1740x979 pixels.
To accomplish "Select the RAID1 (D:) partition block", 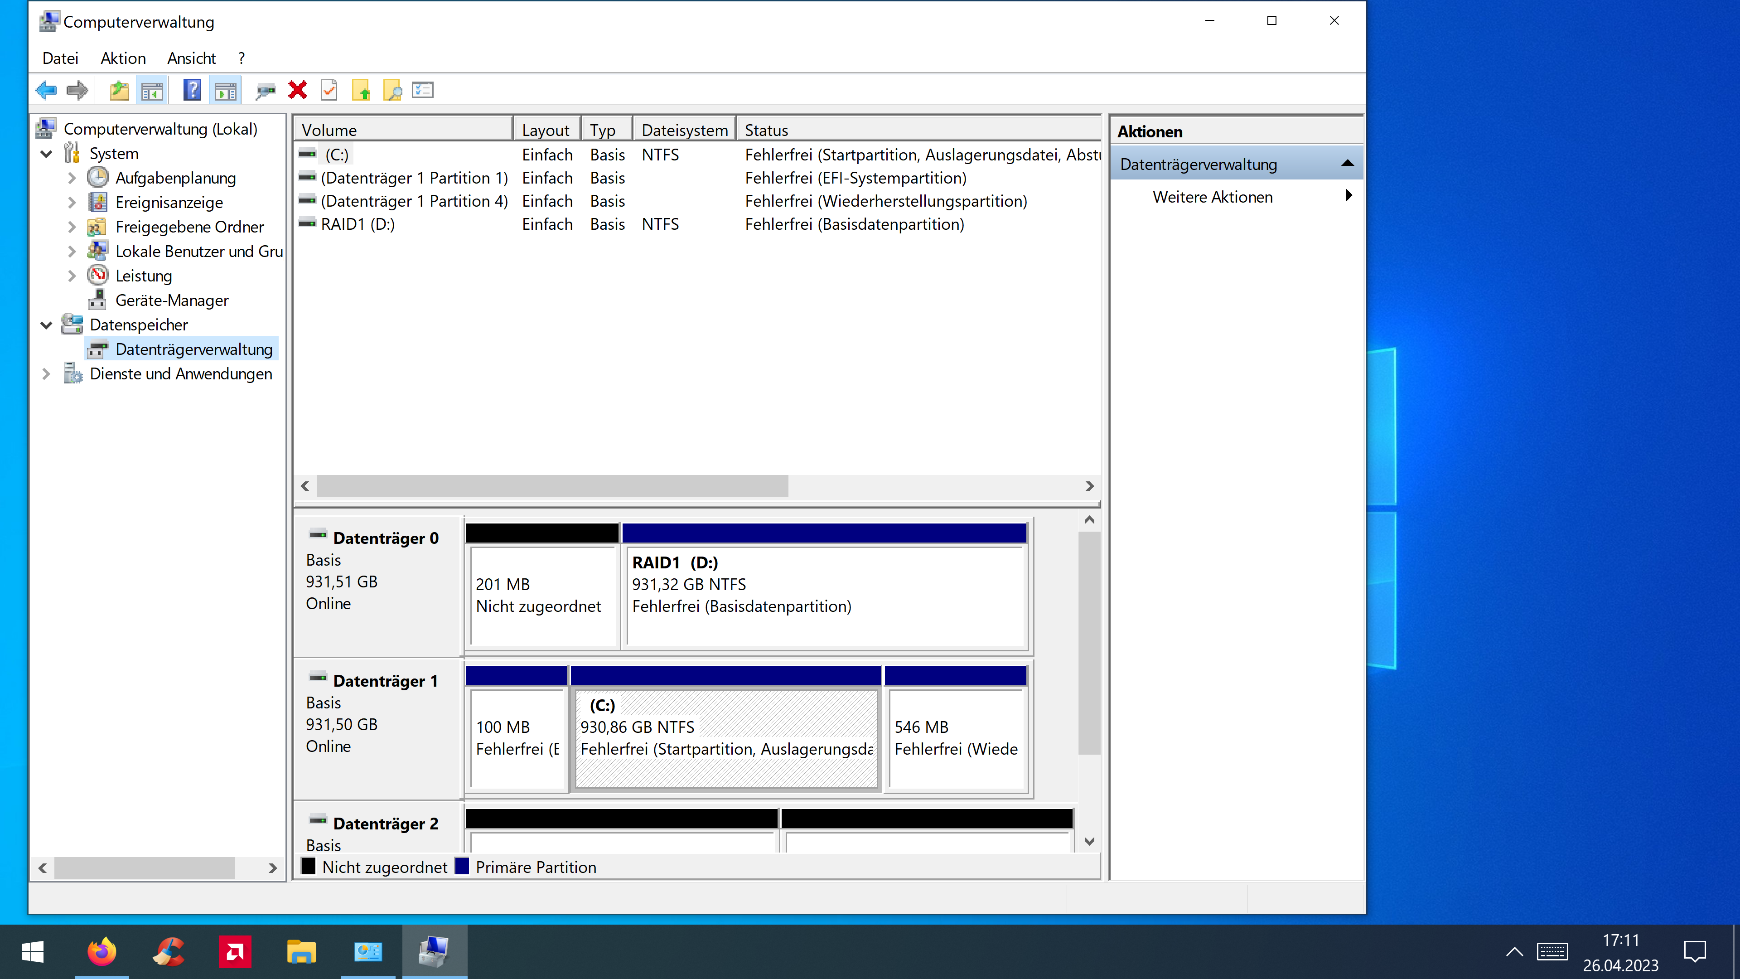I will click(x=825, y=595).
